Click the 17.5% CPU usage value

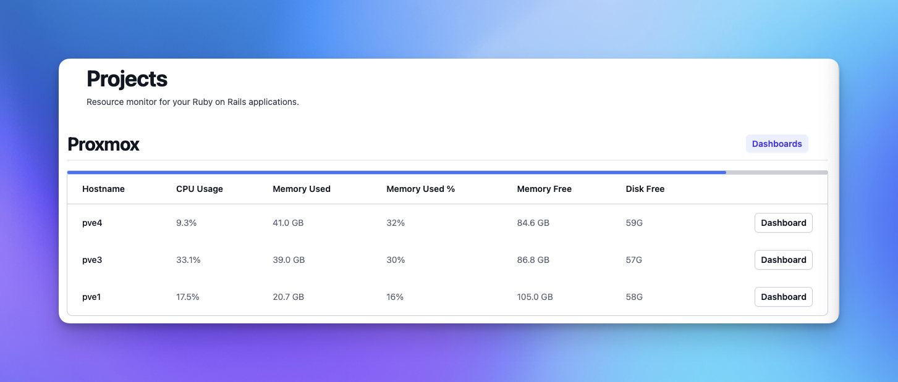click(x=188, y=297)
